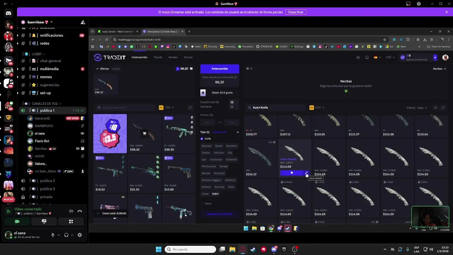Select the $98.32 knife in inventory
The image size is (453, 255).
(144, 134)
